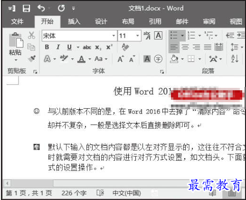This screenshot has height=200, width=246.
Task: Click the borders icon
Action: click(191, 59)
